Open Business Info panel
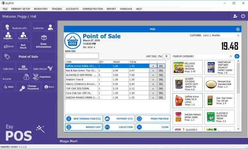The width and height of the screenshot is (248, 149). pos(16,26)
